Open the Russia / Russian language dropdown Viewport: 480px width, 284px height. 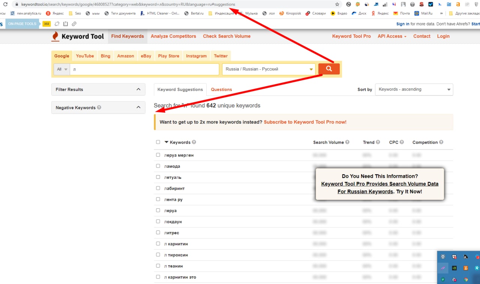[268, 69]
